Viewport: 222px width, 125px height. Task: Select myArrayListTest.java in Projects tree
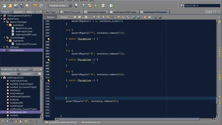tap(26, 44)
